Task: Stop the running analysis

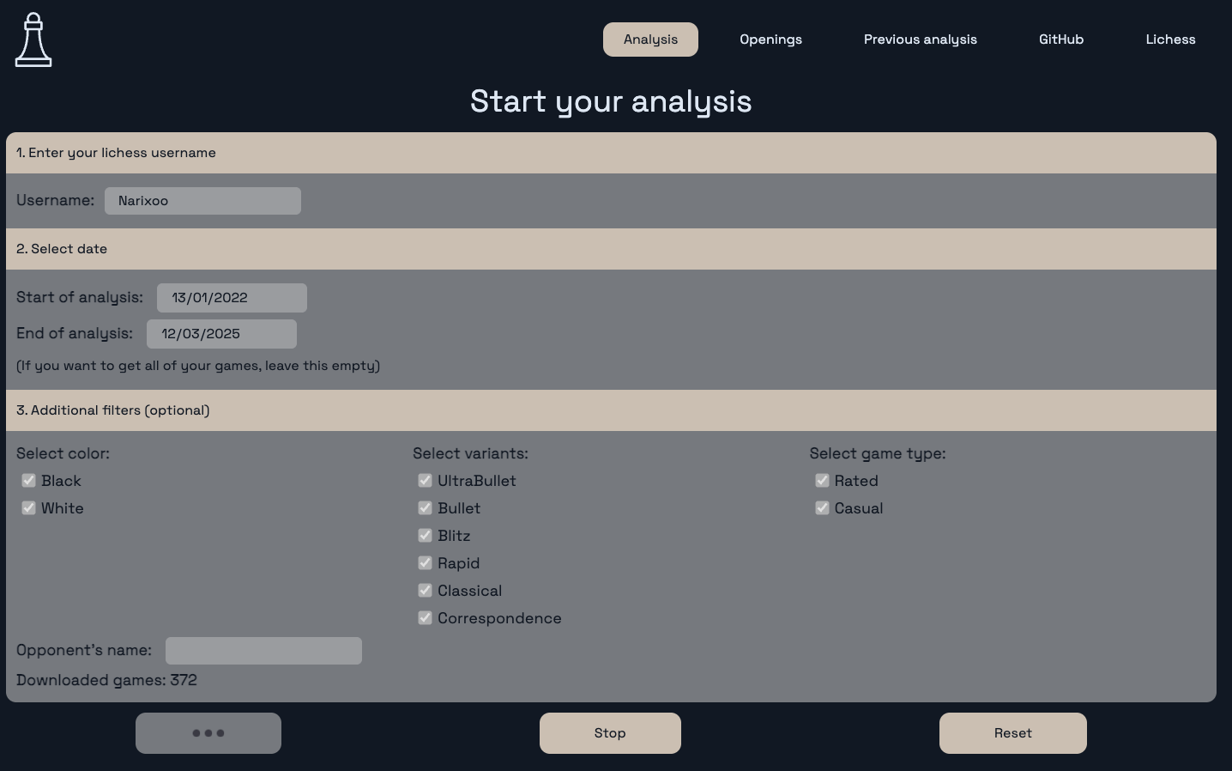Action: click(610, 733)
